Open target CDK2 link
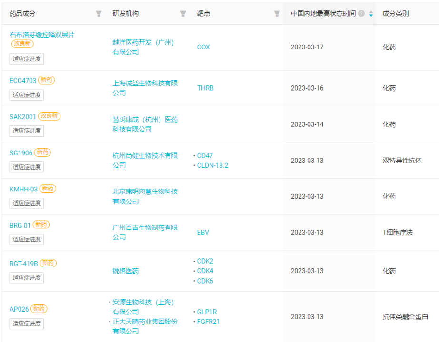This screenshot has width=439, height=342. pos(205,261)
